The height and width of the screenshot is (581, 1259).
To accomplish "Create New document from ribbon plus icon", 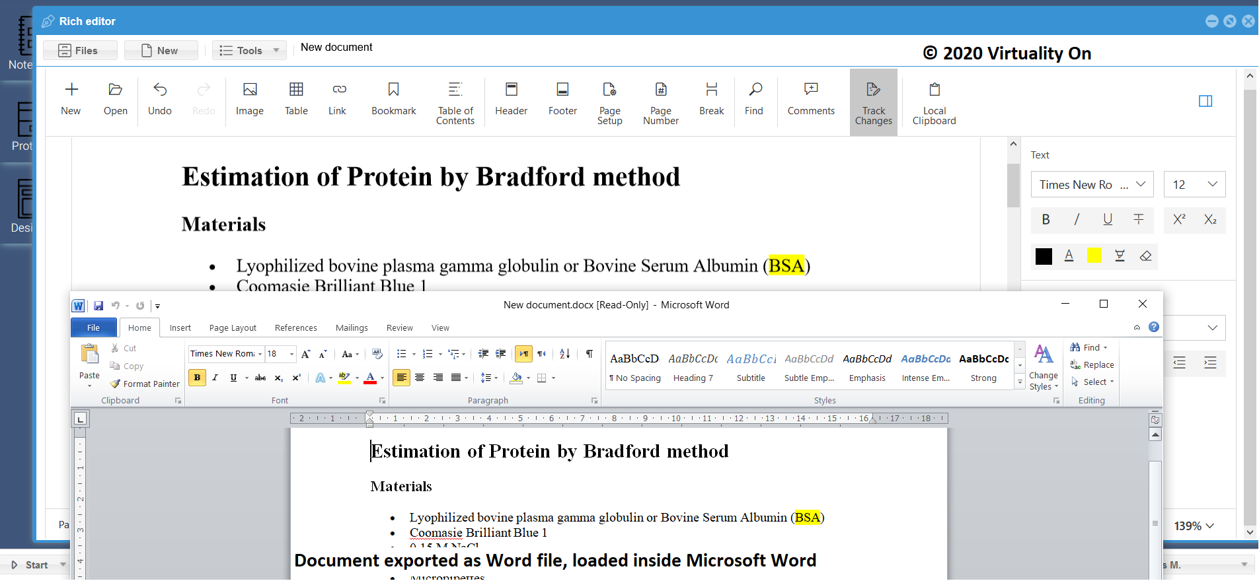I will tap(71, 100).
